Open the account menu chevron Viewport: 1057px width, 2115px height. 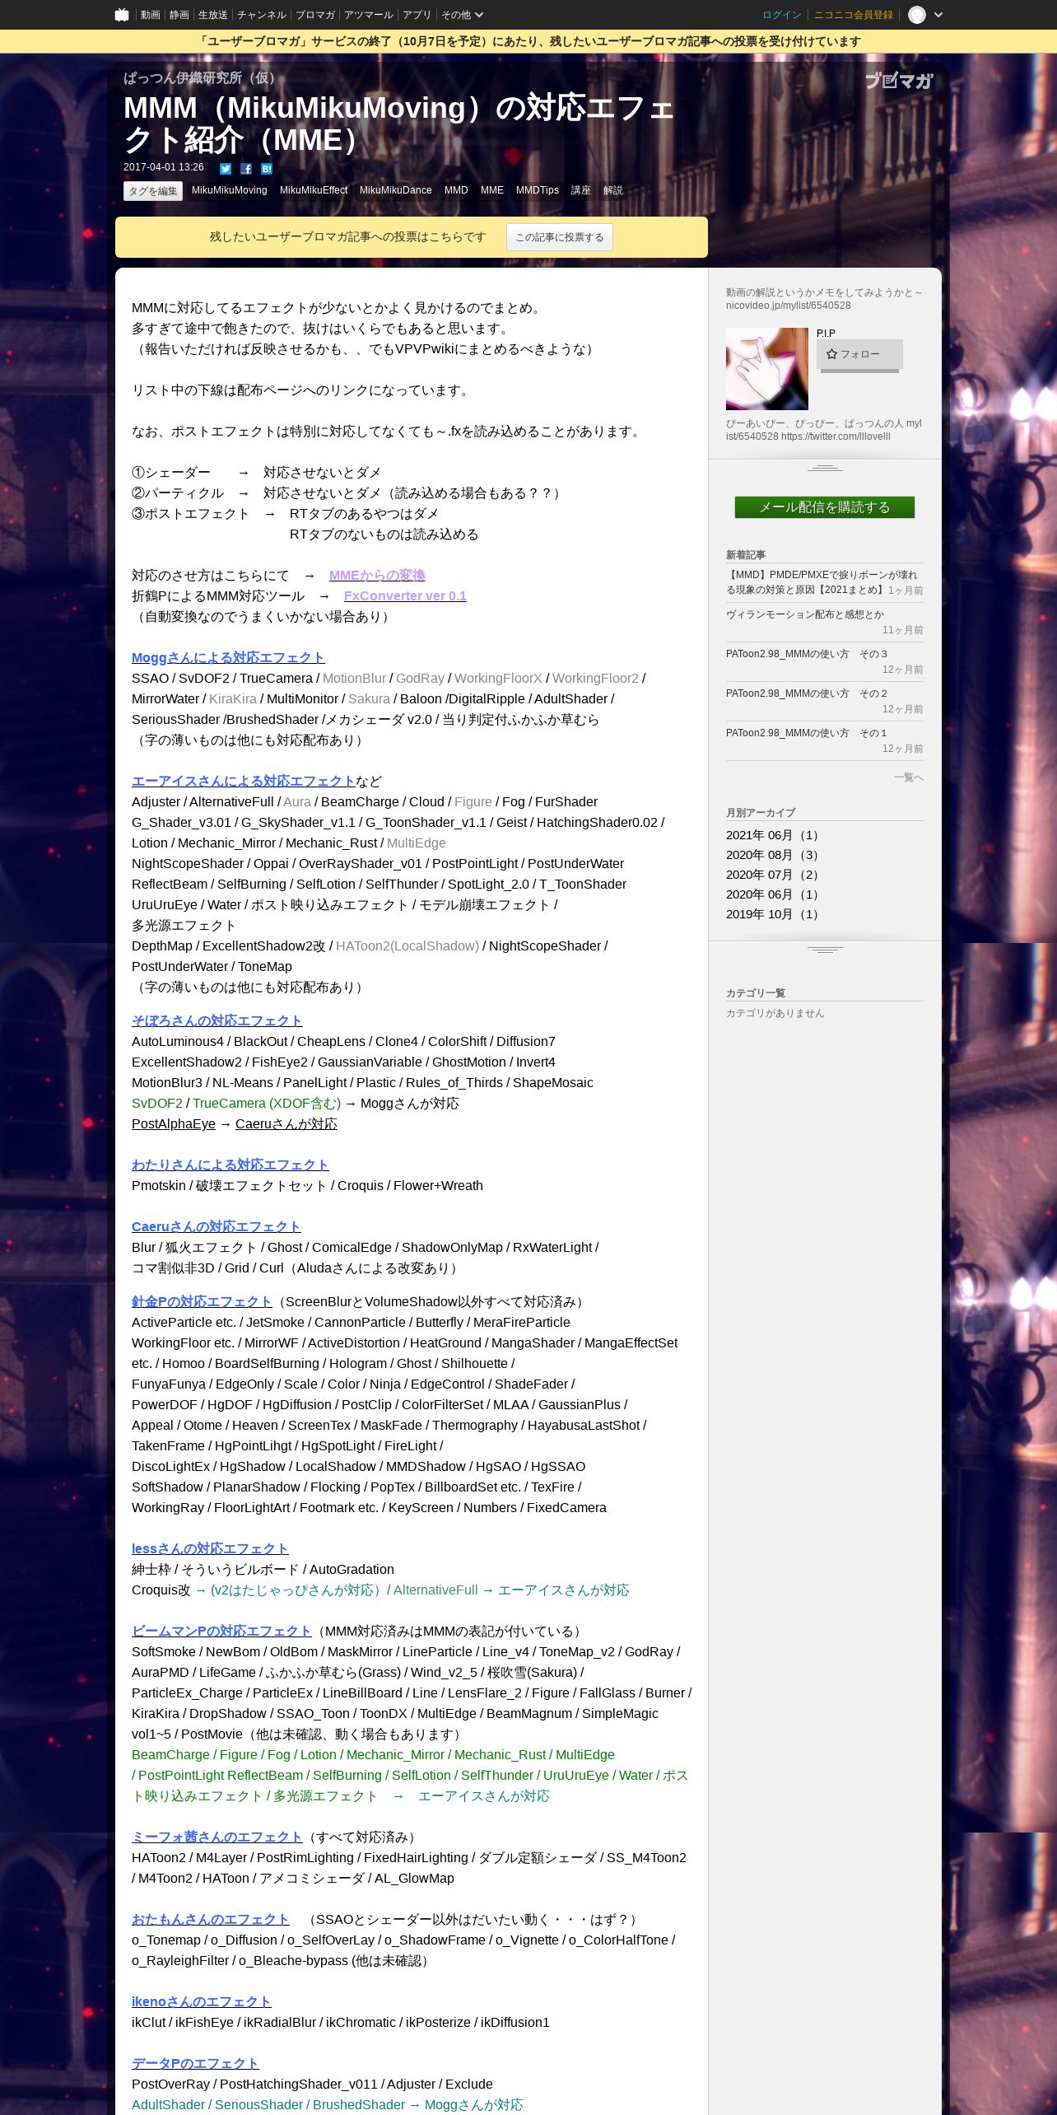click(938, 15)
